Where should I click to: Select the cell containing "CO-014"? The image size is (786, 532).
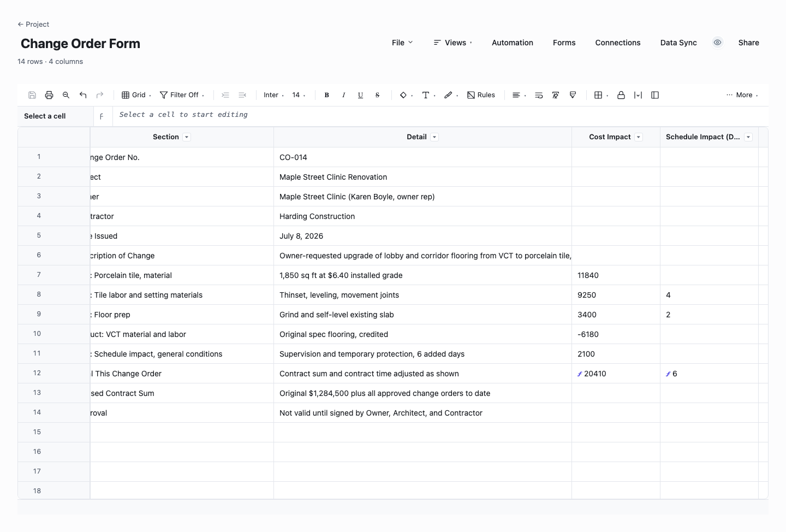tap(422, 157)
